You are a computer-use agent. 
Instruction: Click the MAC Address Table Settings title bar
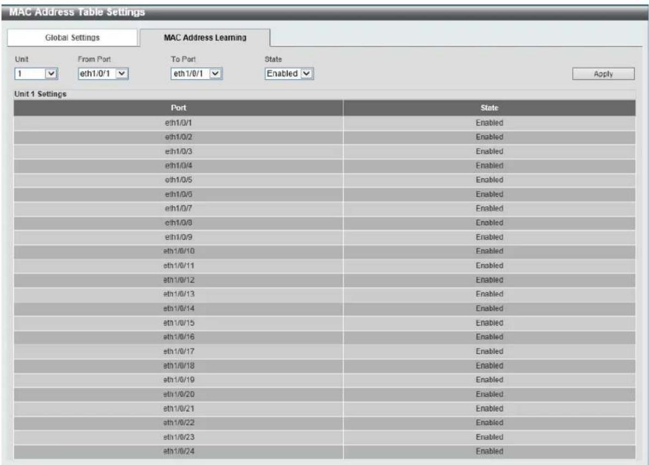(324, 13)
